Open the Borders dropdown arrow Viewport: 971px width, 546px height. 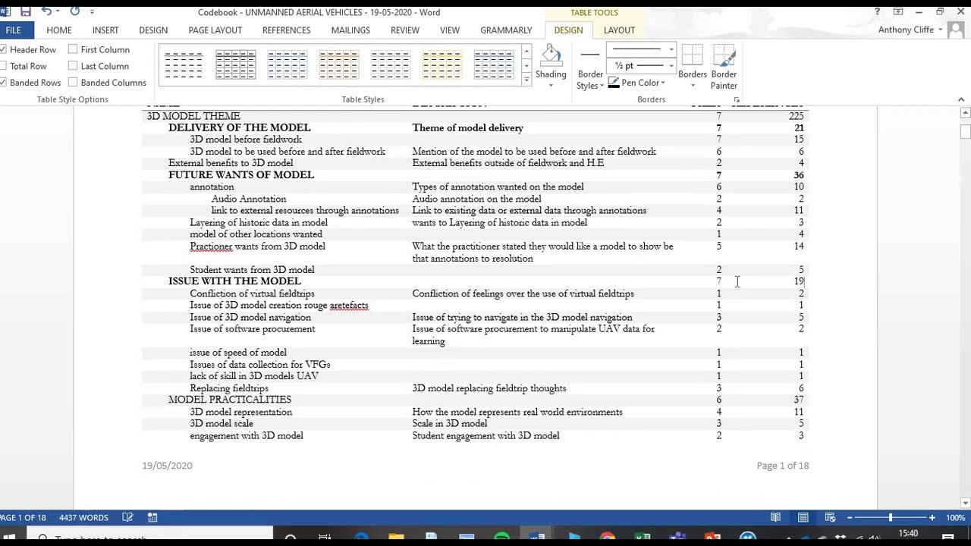point(692,85)
